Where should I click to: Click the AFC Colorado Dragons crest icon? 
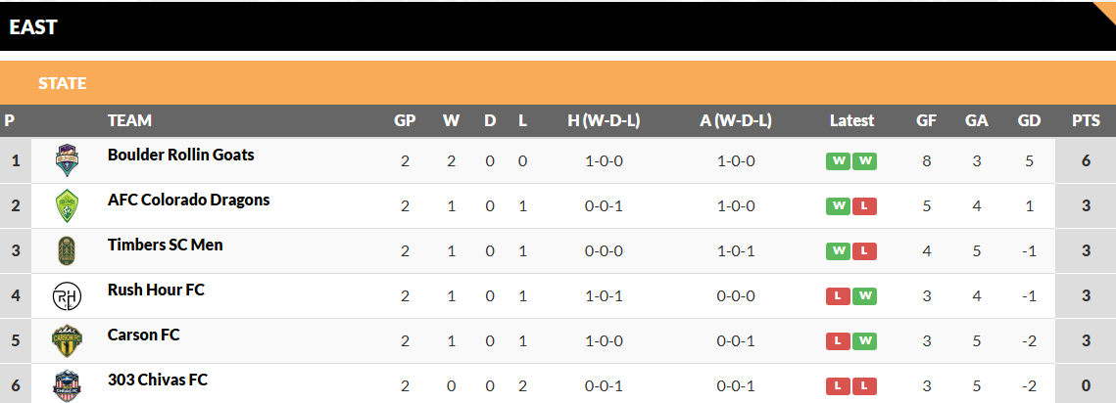click(x=67, y=205)
